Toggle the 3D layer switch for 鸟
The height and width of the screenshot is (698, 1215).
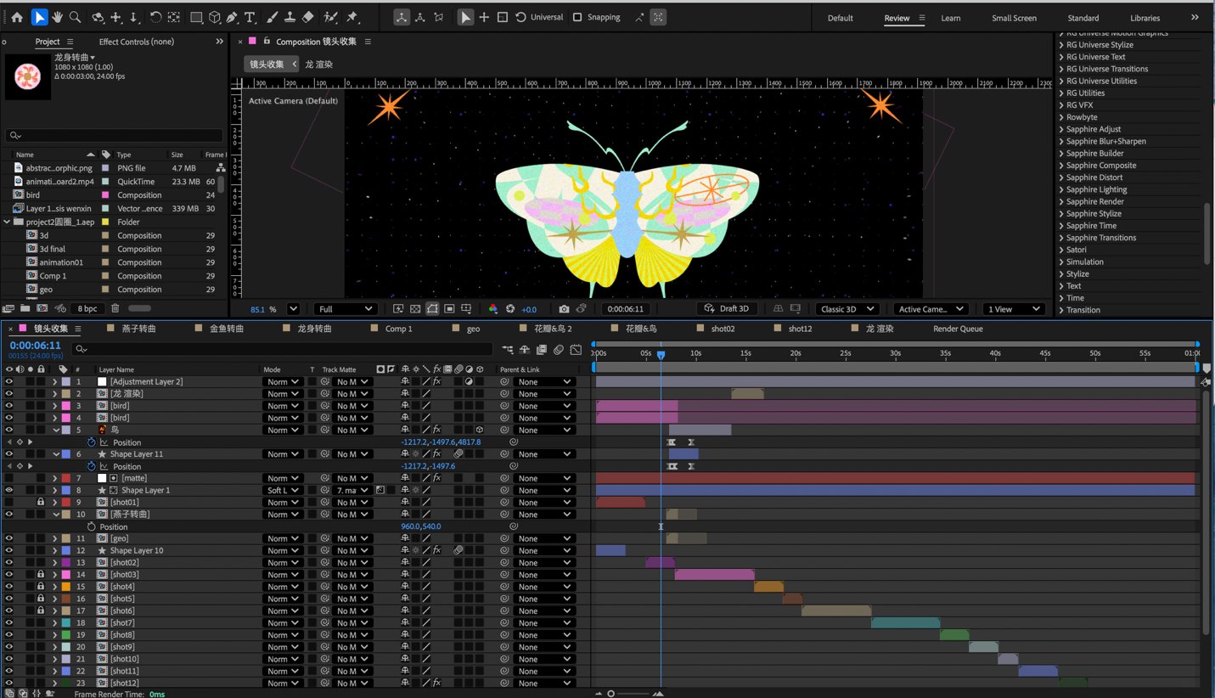(x=480, y=431)
